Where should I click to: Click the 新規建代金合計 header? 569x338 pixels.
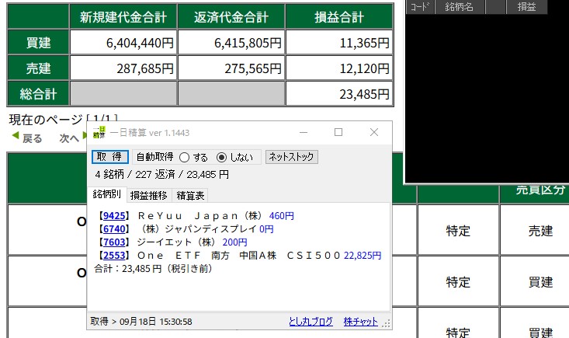point(123,16)
